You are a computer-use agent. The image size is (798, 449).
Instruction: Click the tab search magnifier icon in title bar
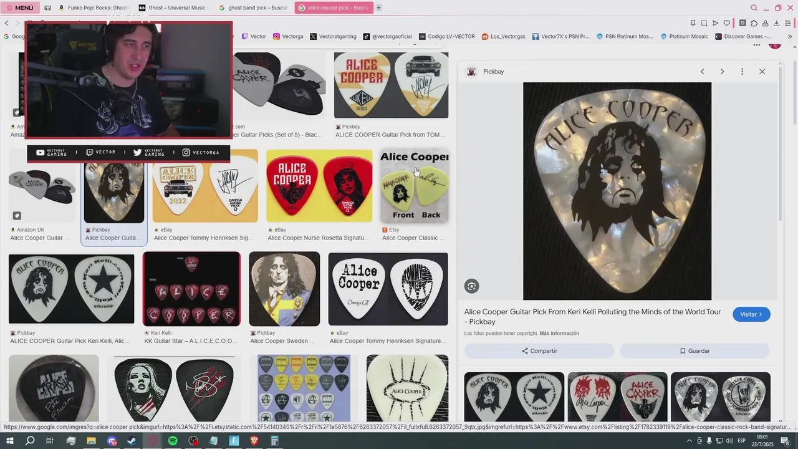click(x=754, y=7)
